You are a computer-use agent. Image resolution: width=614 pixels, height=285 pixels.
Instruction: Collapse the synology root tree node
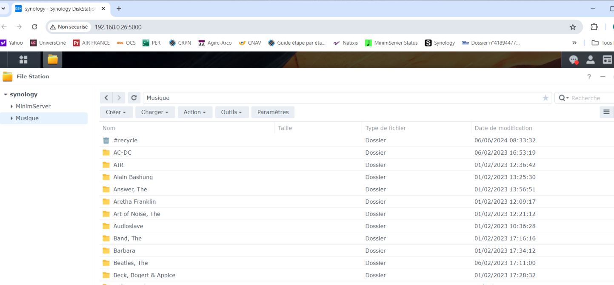coord(6,95)
